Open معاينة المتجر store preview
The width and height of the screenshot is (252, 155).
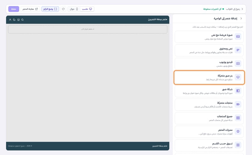(x=30, y=9)
